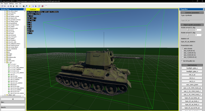Collapse the cn_gm folder

pyautogui.click(x=5, y=62)
